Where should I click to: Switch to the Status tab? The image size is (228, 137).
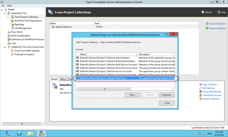tap(63, 79)
